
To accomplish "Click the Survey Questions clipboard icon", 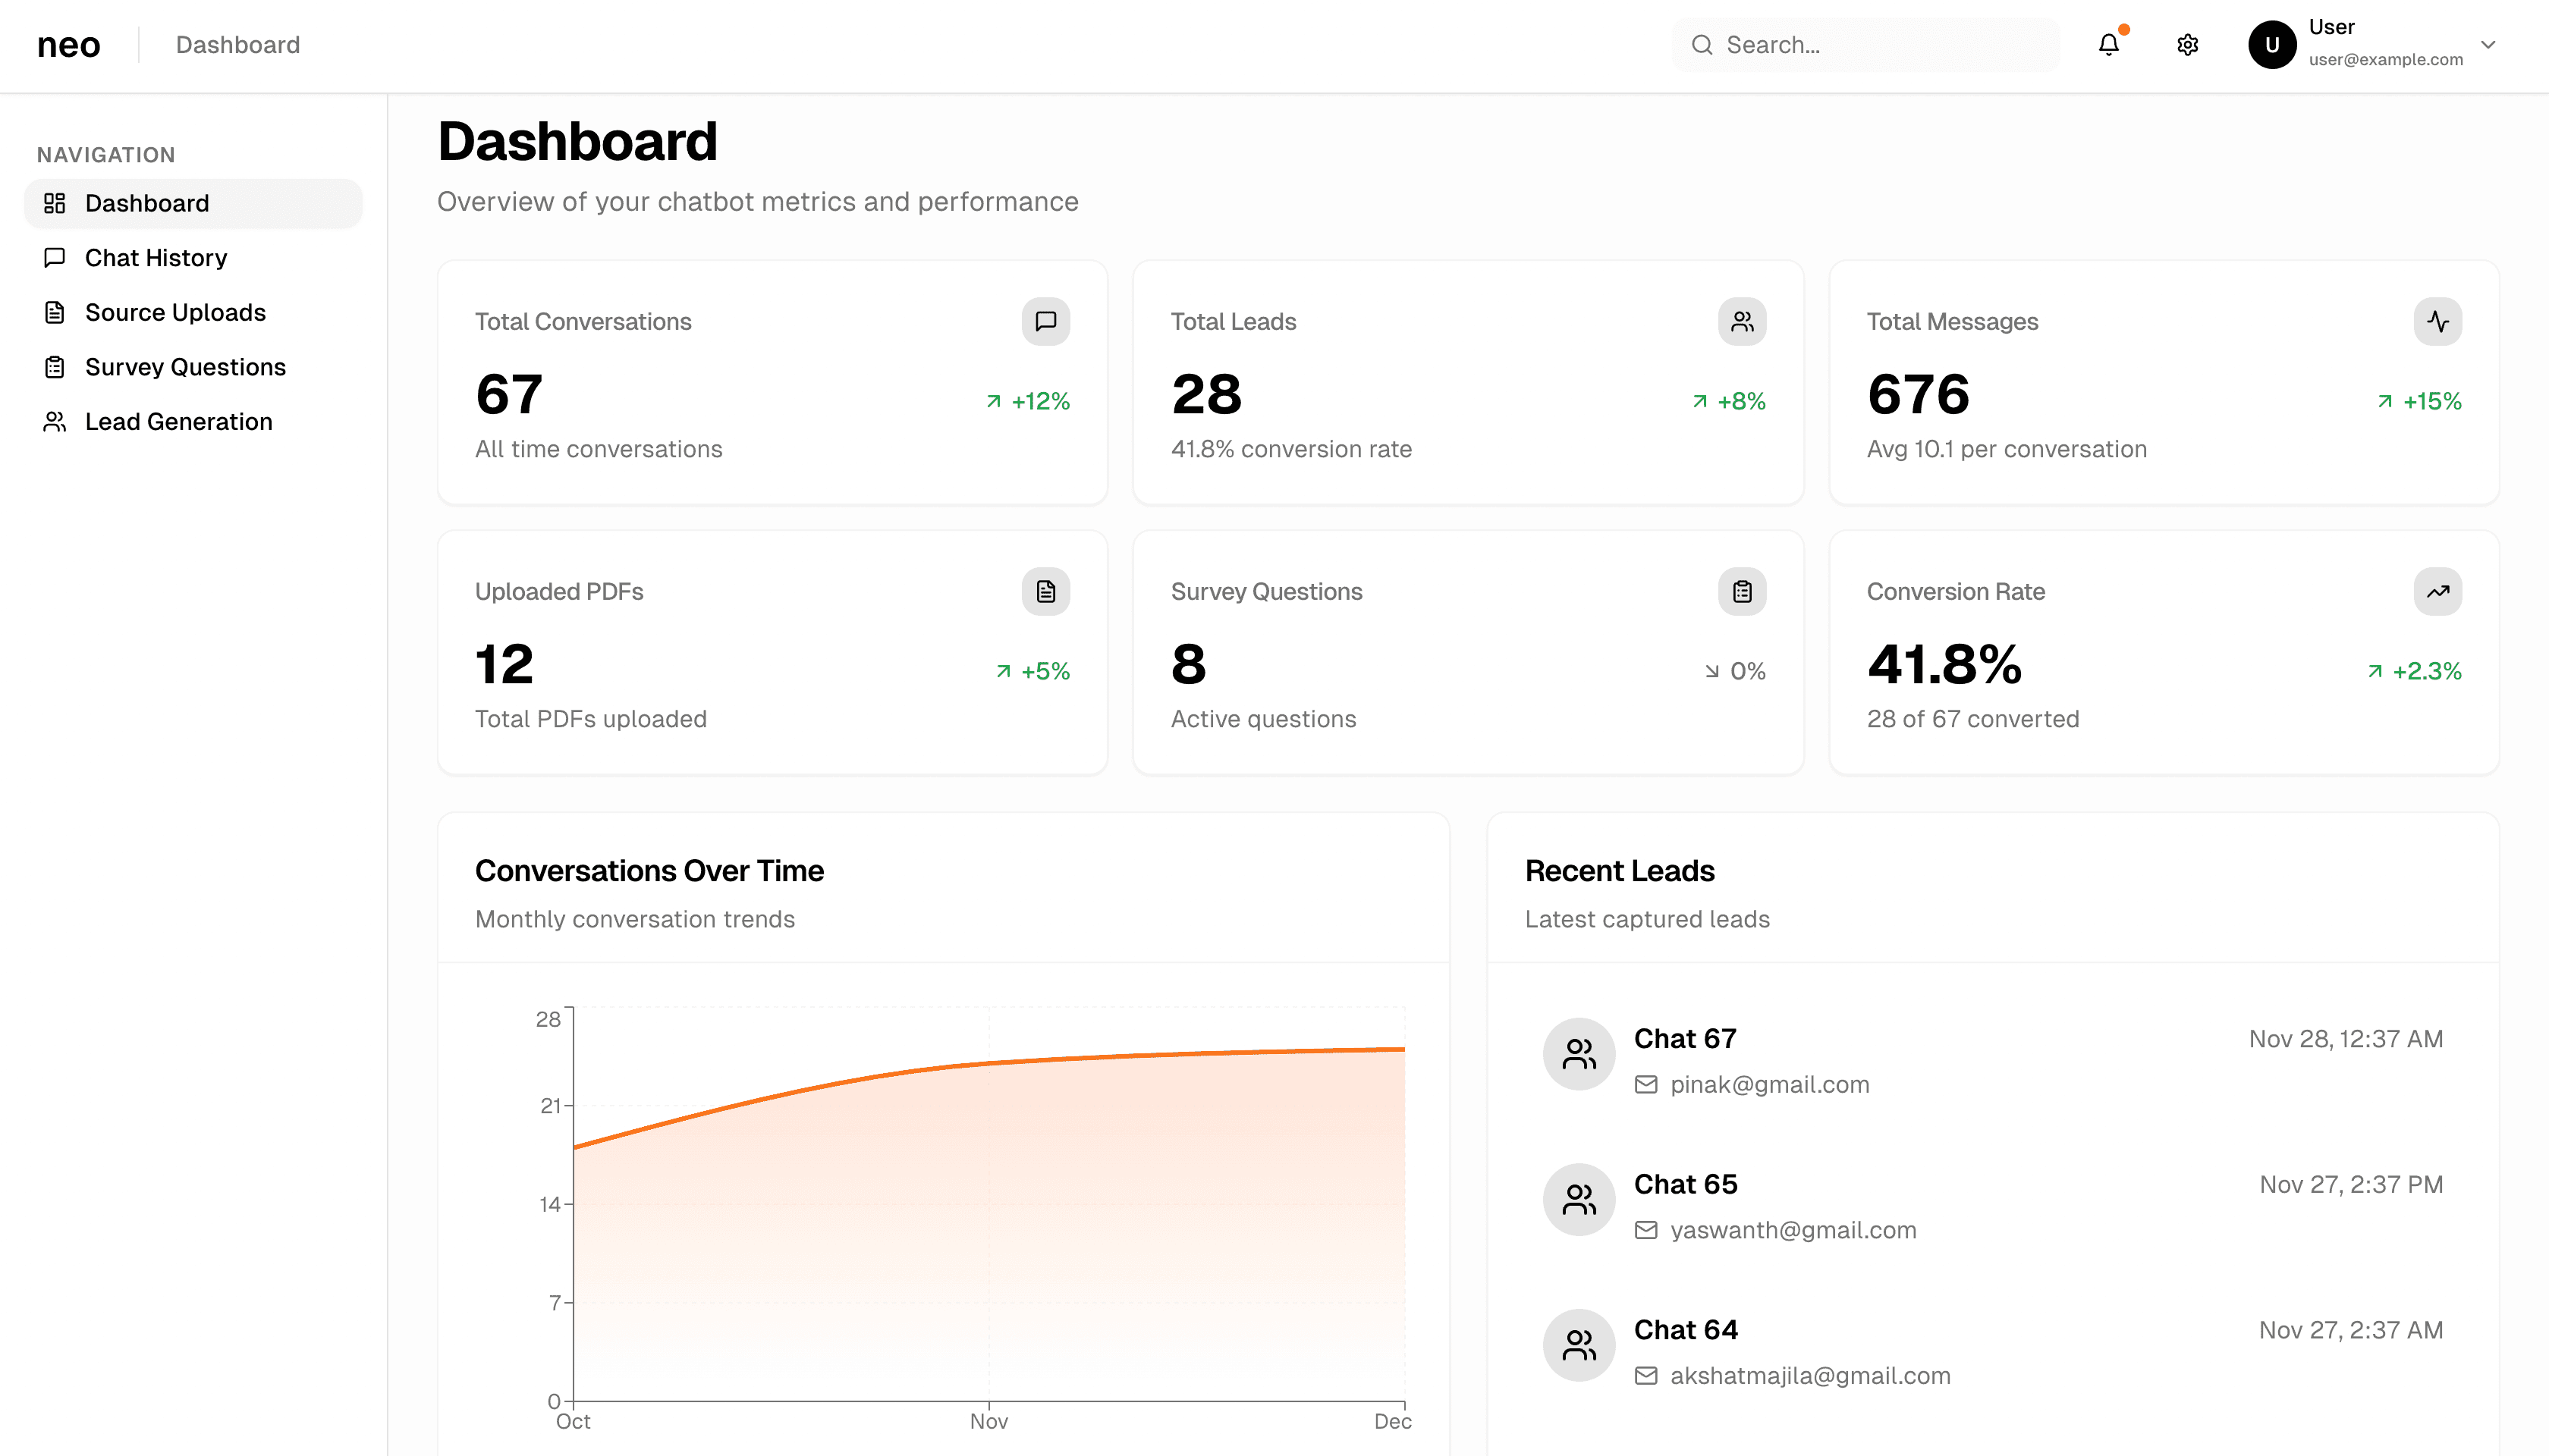I will (x=1742, y=591).
